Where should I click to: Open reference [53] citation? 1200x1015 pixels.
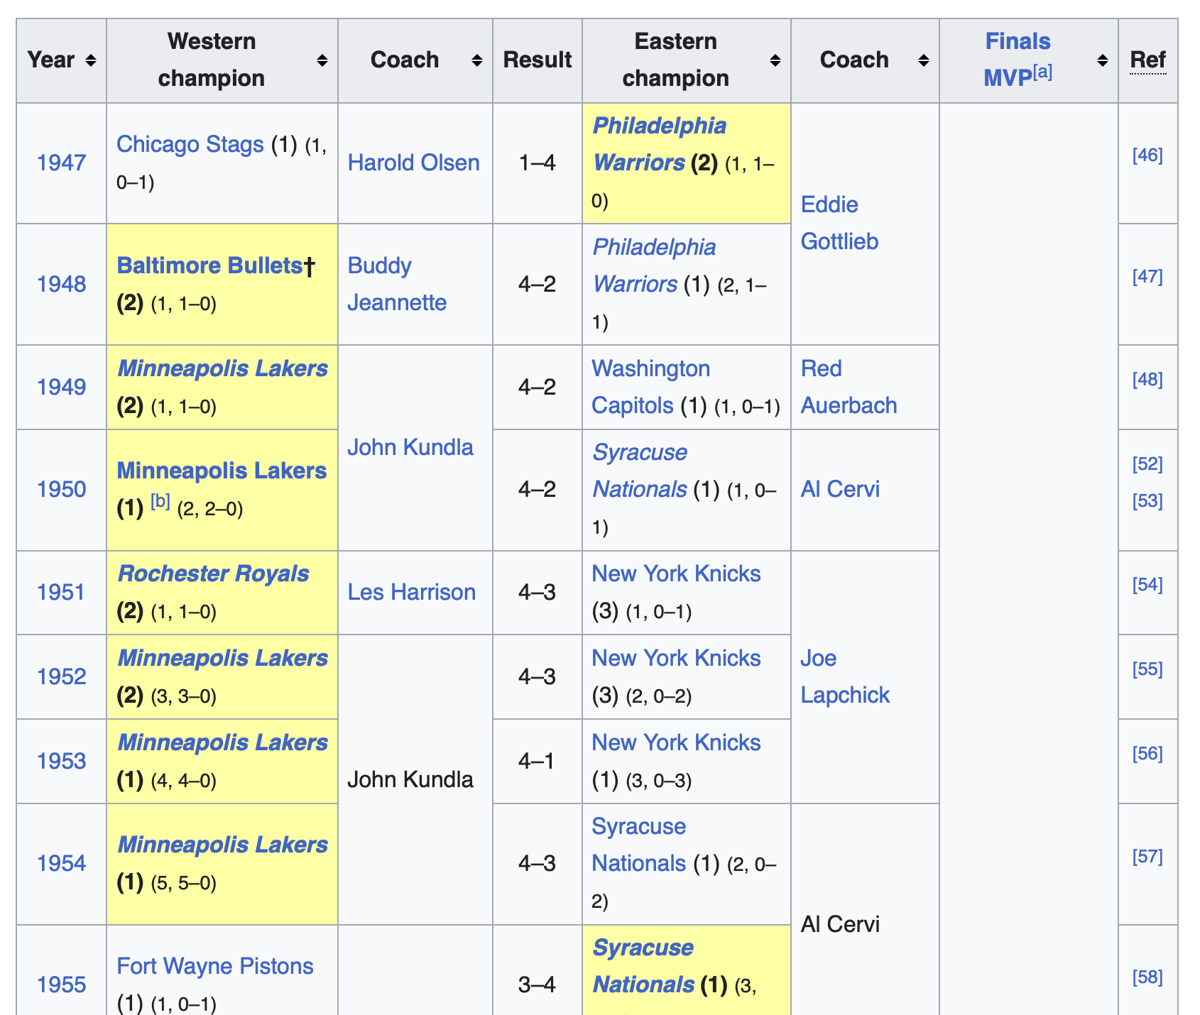click(x=1147, y=501)
